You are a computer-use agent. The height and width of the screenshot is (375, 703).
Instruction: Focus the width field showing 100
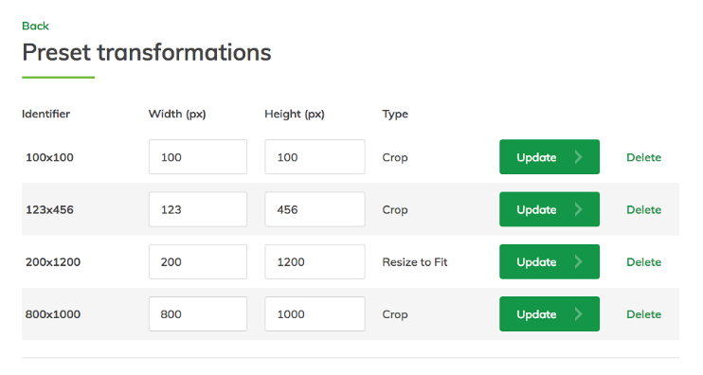tap(198, 157)
